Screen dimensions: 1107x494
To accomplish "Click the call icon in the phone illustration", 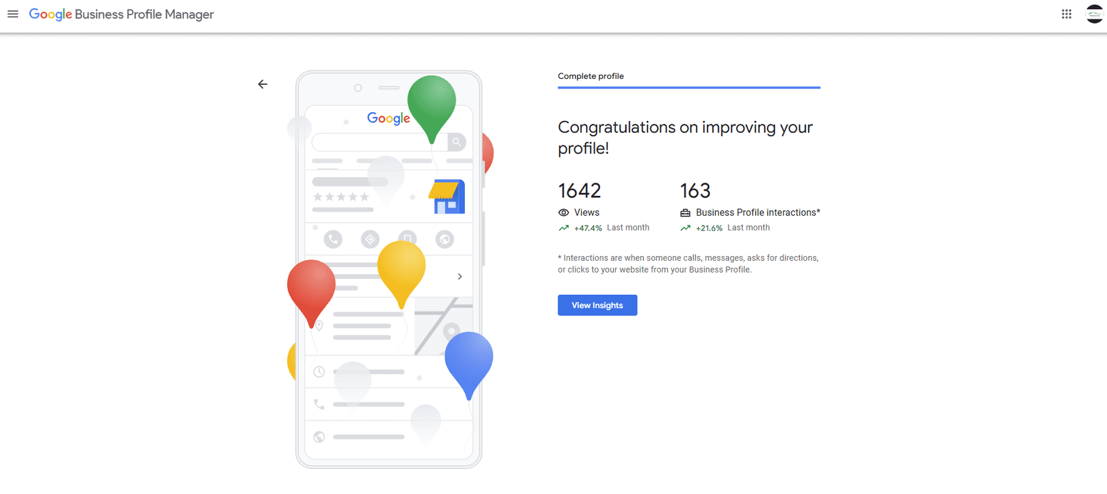I will [x=333, y=239].
